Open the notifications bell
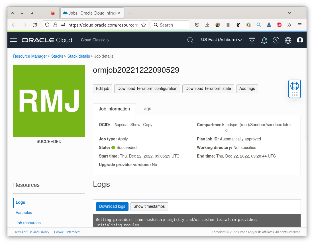This screenshot has width=314, height=244. [x=264, y=40]
